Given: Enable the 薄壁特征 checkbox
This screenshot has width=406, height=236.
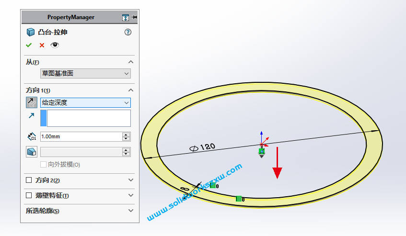Looking at the screenshot, I should pyautogui.click(x=28, y=195).
